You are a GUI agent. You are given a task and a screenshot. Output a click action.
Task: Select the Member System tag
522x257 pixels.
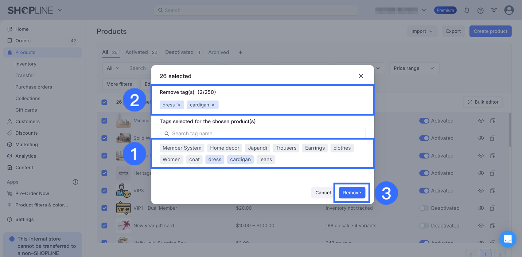(x=182, y=148)
